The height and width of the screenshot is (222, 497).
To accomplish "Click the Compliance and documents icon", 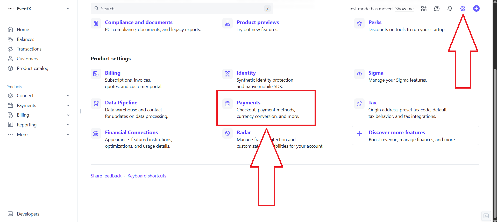I will [x=96, y=23].
